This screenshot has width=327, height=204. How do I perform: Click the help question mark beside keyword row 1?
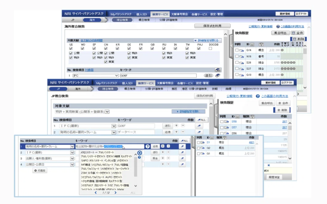point(147,146)
